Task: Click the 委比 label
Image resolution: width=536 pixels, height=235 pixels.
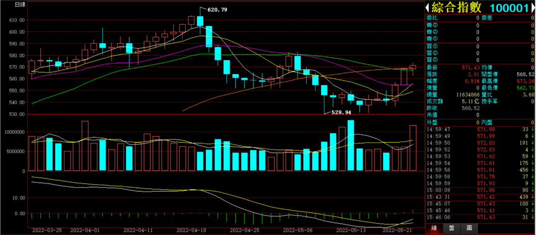Action: [x=432, y=18]
